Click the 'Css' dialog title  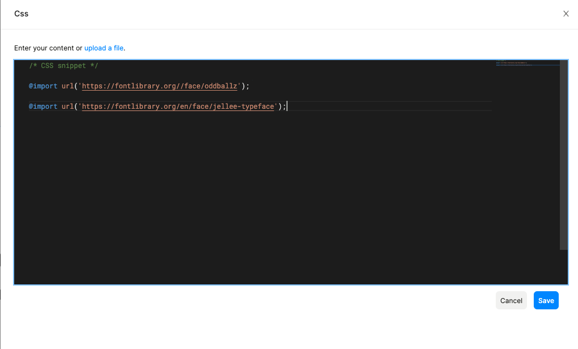(x=22, y=14)
